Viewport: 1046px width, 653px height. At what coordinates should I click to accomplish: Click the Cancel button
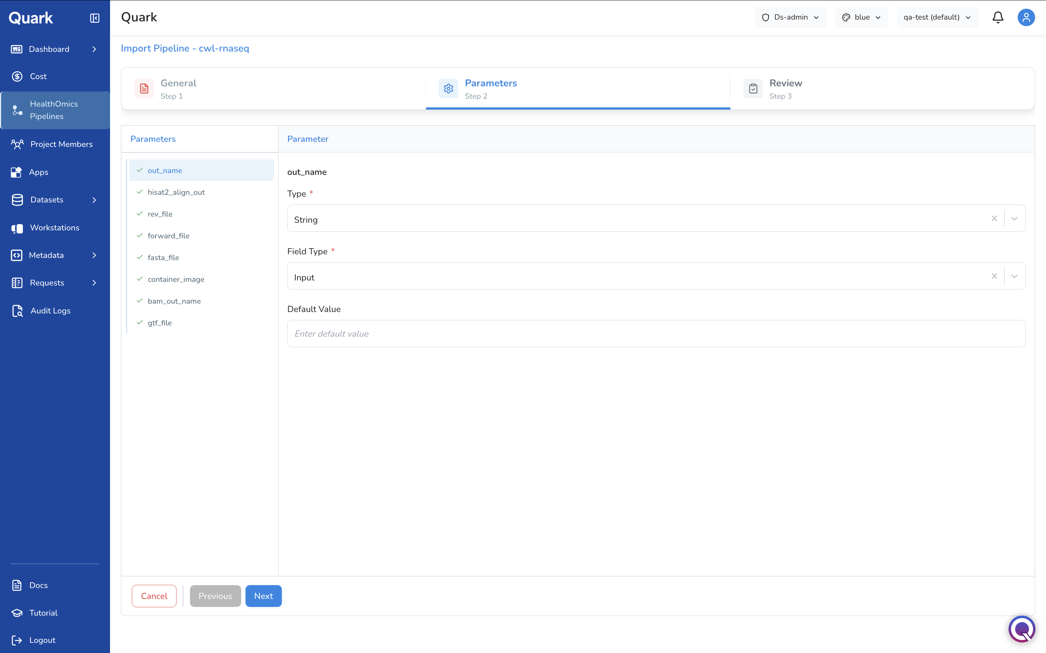tap(154, 596)
